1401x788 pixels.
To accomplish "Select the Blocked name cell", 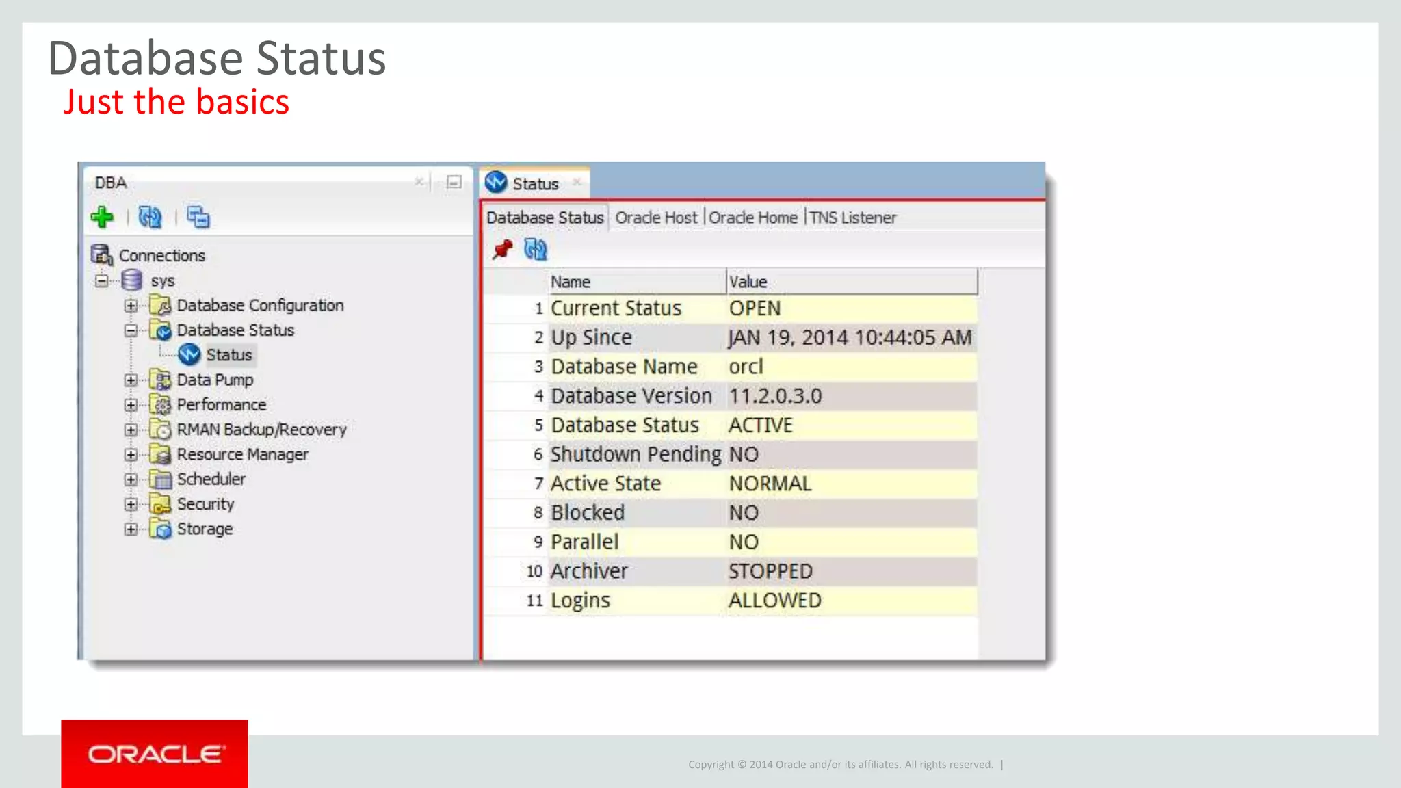I will tap(636, 513).
